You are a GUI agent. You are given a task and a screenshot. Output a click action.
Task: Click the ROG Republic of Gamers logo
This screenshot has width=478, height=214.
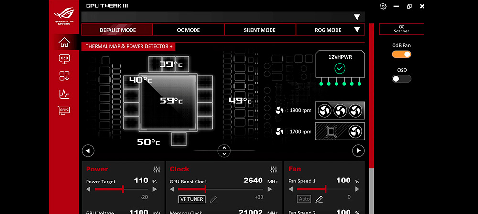(64, 16)
